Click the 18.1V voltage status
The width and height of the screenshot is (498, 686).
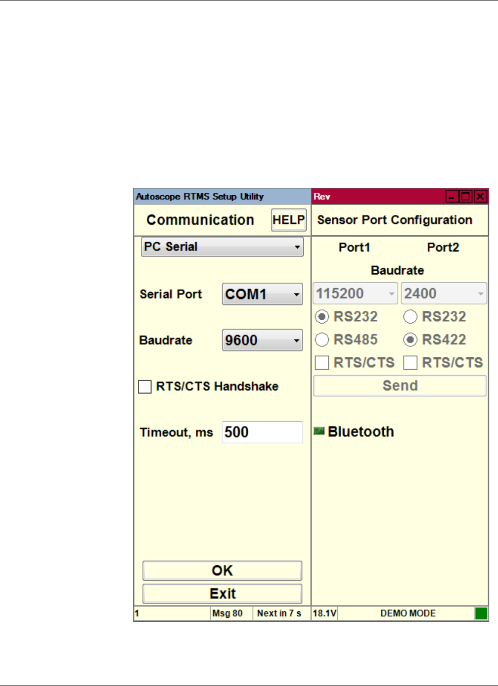pos(324,613)
